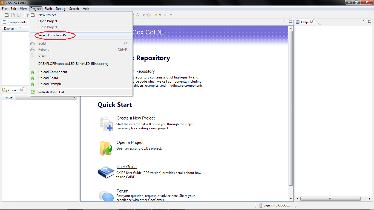Click the Target label in the Project panel
Image resolution: width=374 pixels, height=210 pixels.
9,97
